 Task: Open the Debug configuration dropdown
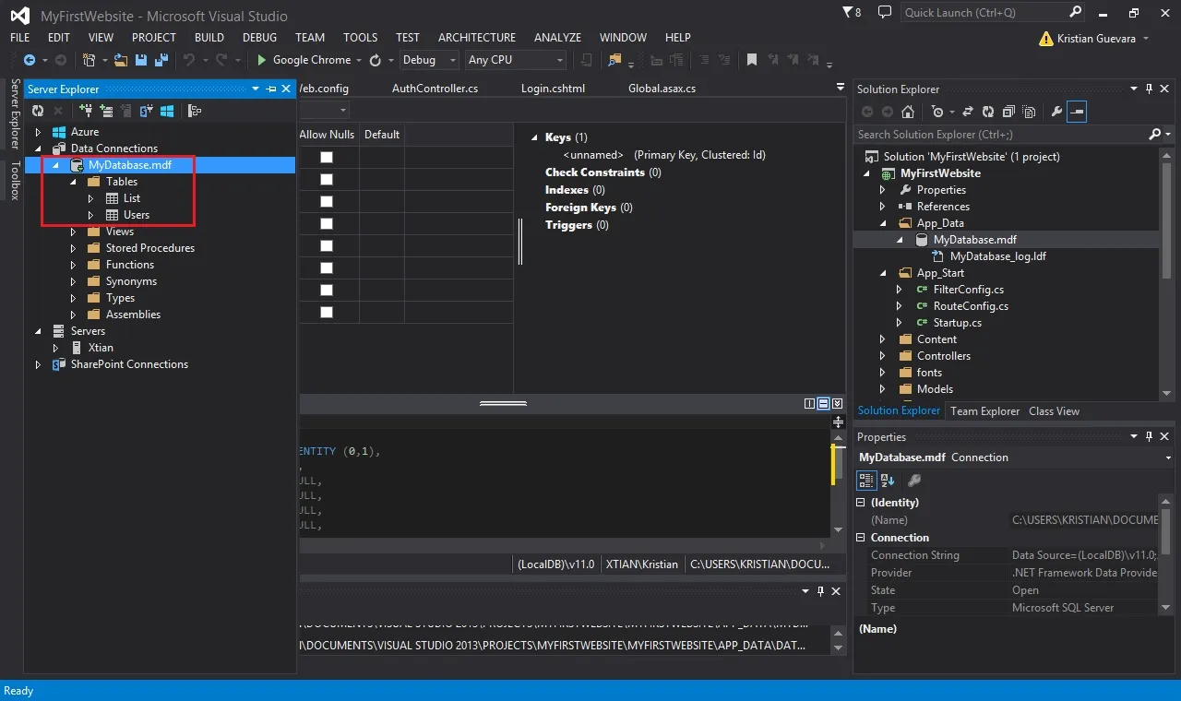pyautogui.click(x=429, y=60)
